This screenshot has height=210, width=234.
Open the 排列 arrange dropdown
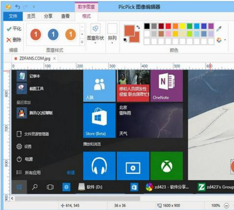(112, 34)
